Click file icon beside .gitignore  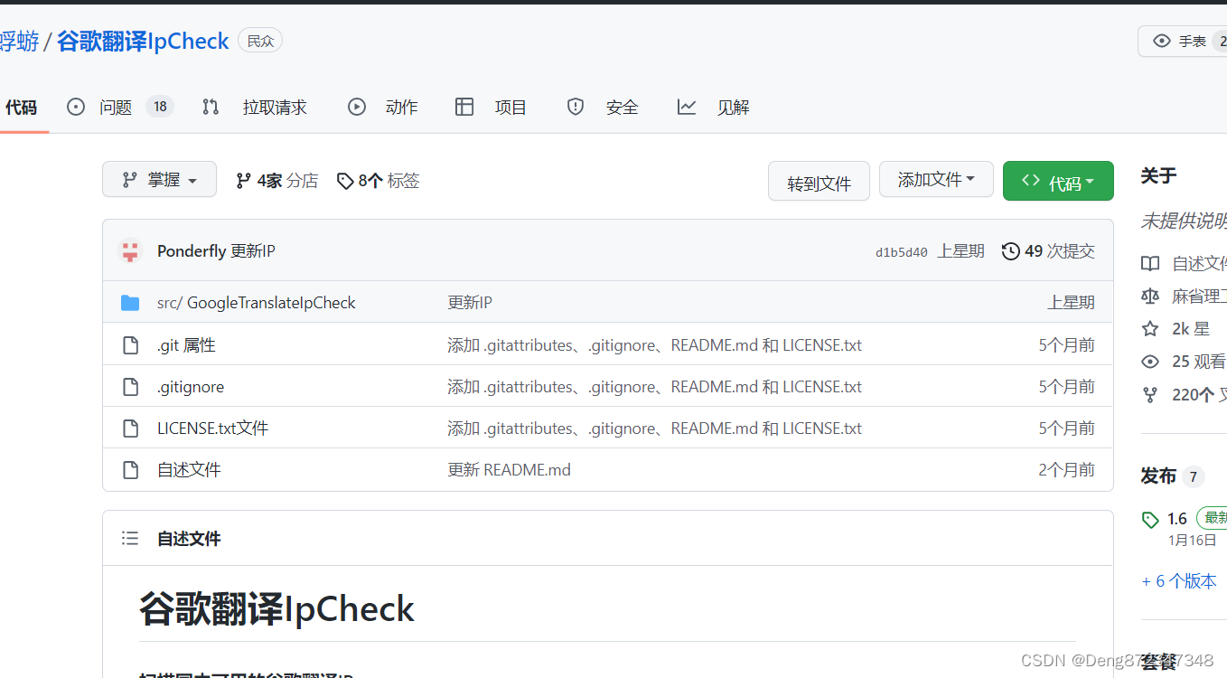tap(130, 387)
